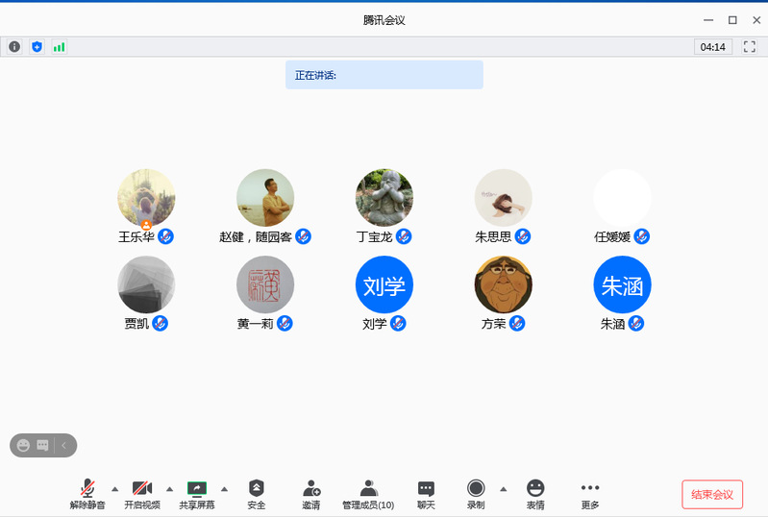Toggle 录制 recording
Screen dimensions: 768x517
(x=476, y=494)
